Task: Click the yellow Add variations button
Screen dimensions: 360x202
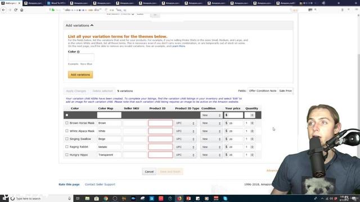Action: coord(80,75)
